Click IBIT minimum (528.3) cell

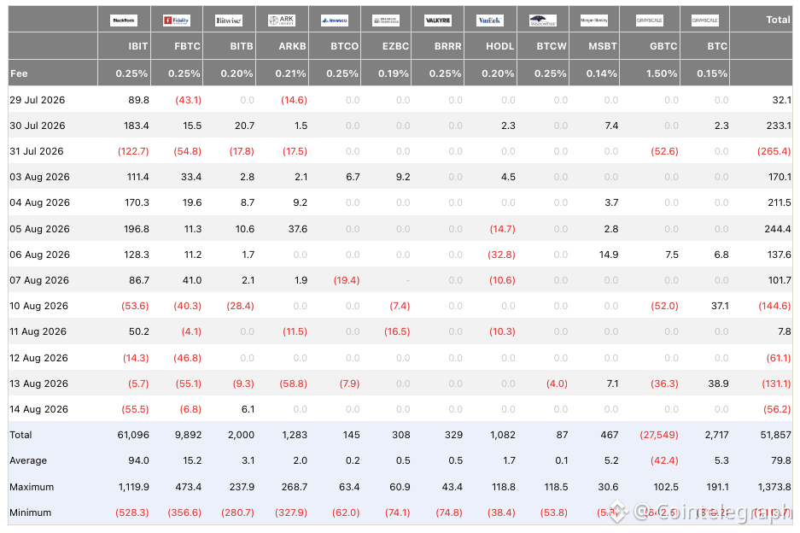[x=132, y=512]
